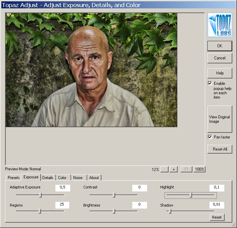
Task: Click View Original Image button
Action: (220, 119)
